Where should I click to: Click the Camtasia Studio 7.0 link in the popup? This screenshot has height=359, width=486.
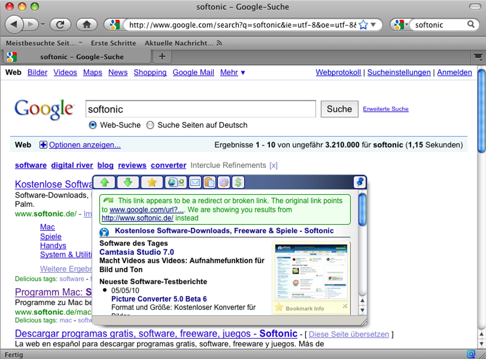pyautogui.click(x=137, y=252)
